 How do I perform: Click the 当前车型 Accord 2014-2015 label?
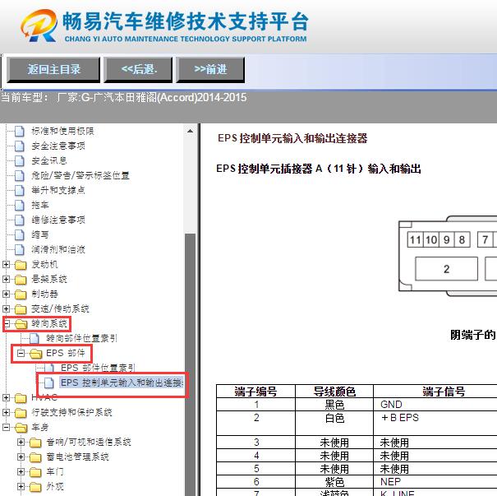[x=123, y=97]
